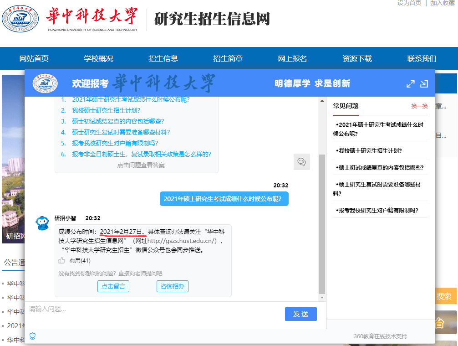Open question 4 硕士研究生复试时需要准备哪些材料 in chat
This screenshot has width=458, height=346.
point(121,132)
